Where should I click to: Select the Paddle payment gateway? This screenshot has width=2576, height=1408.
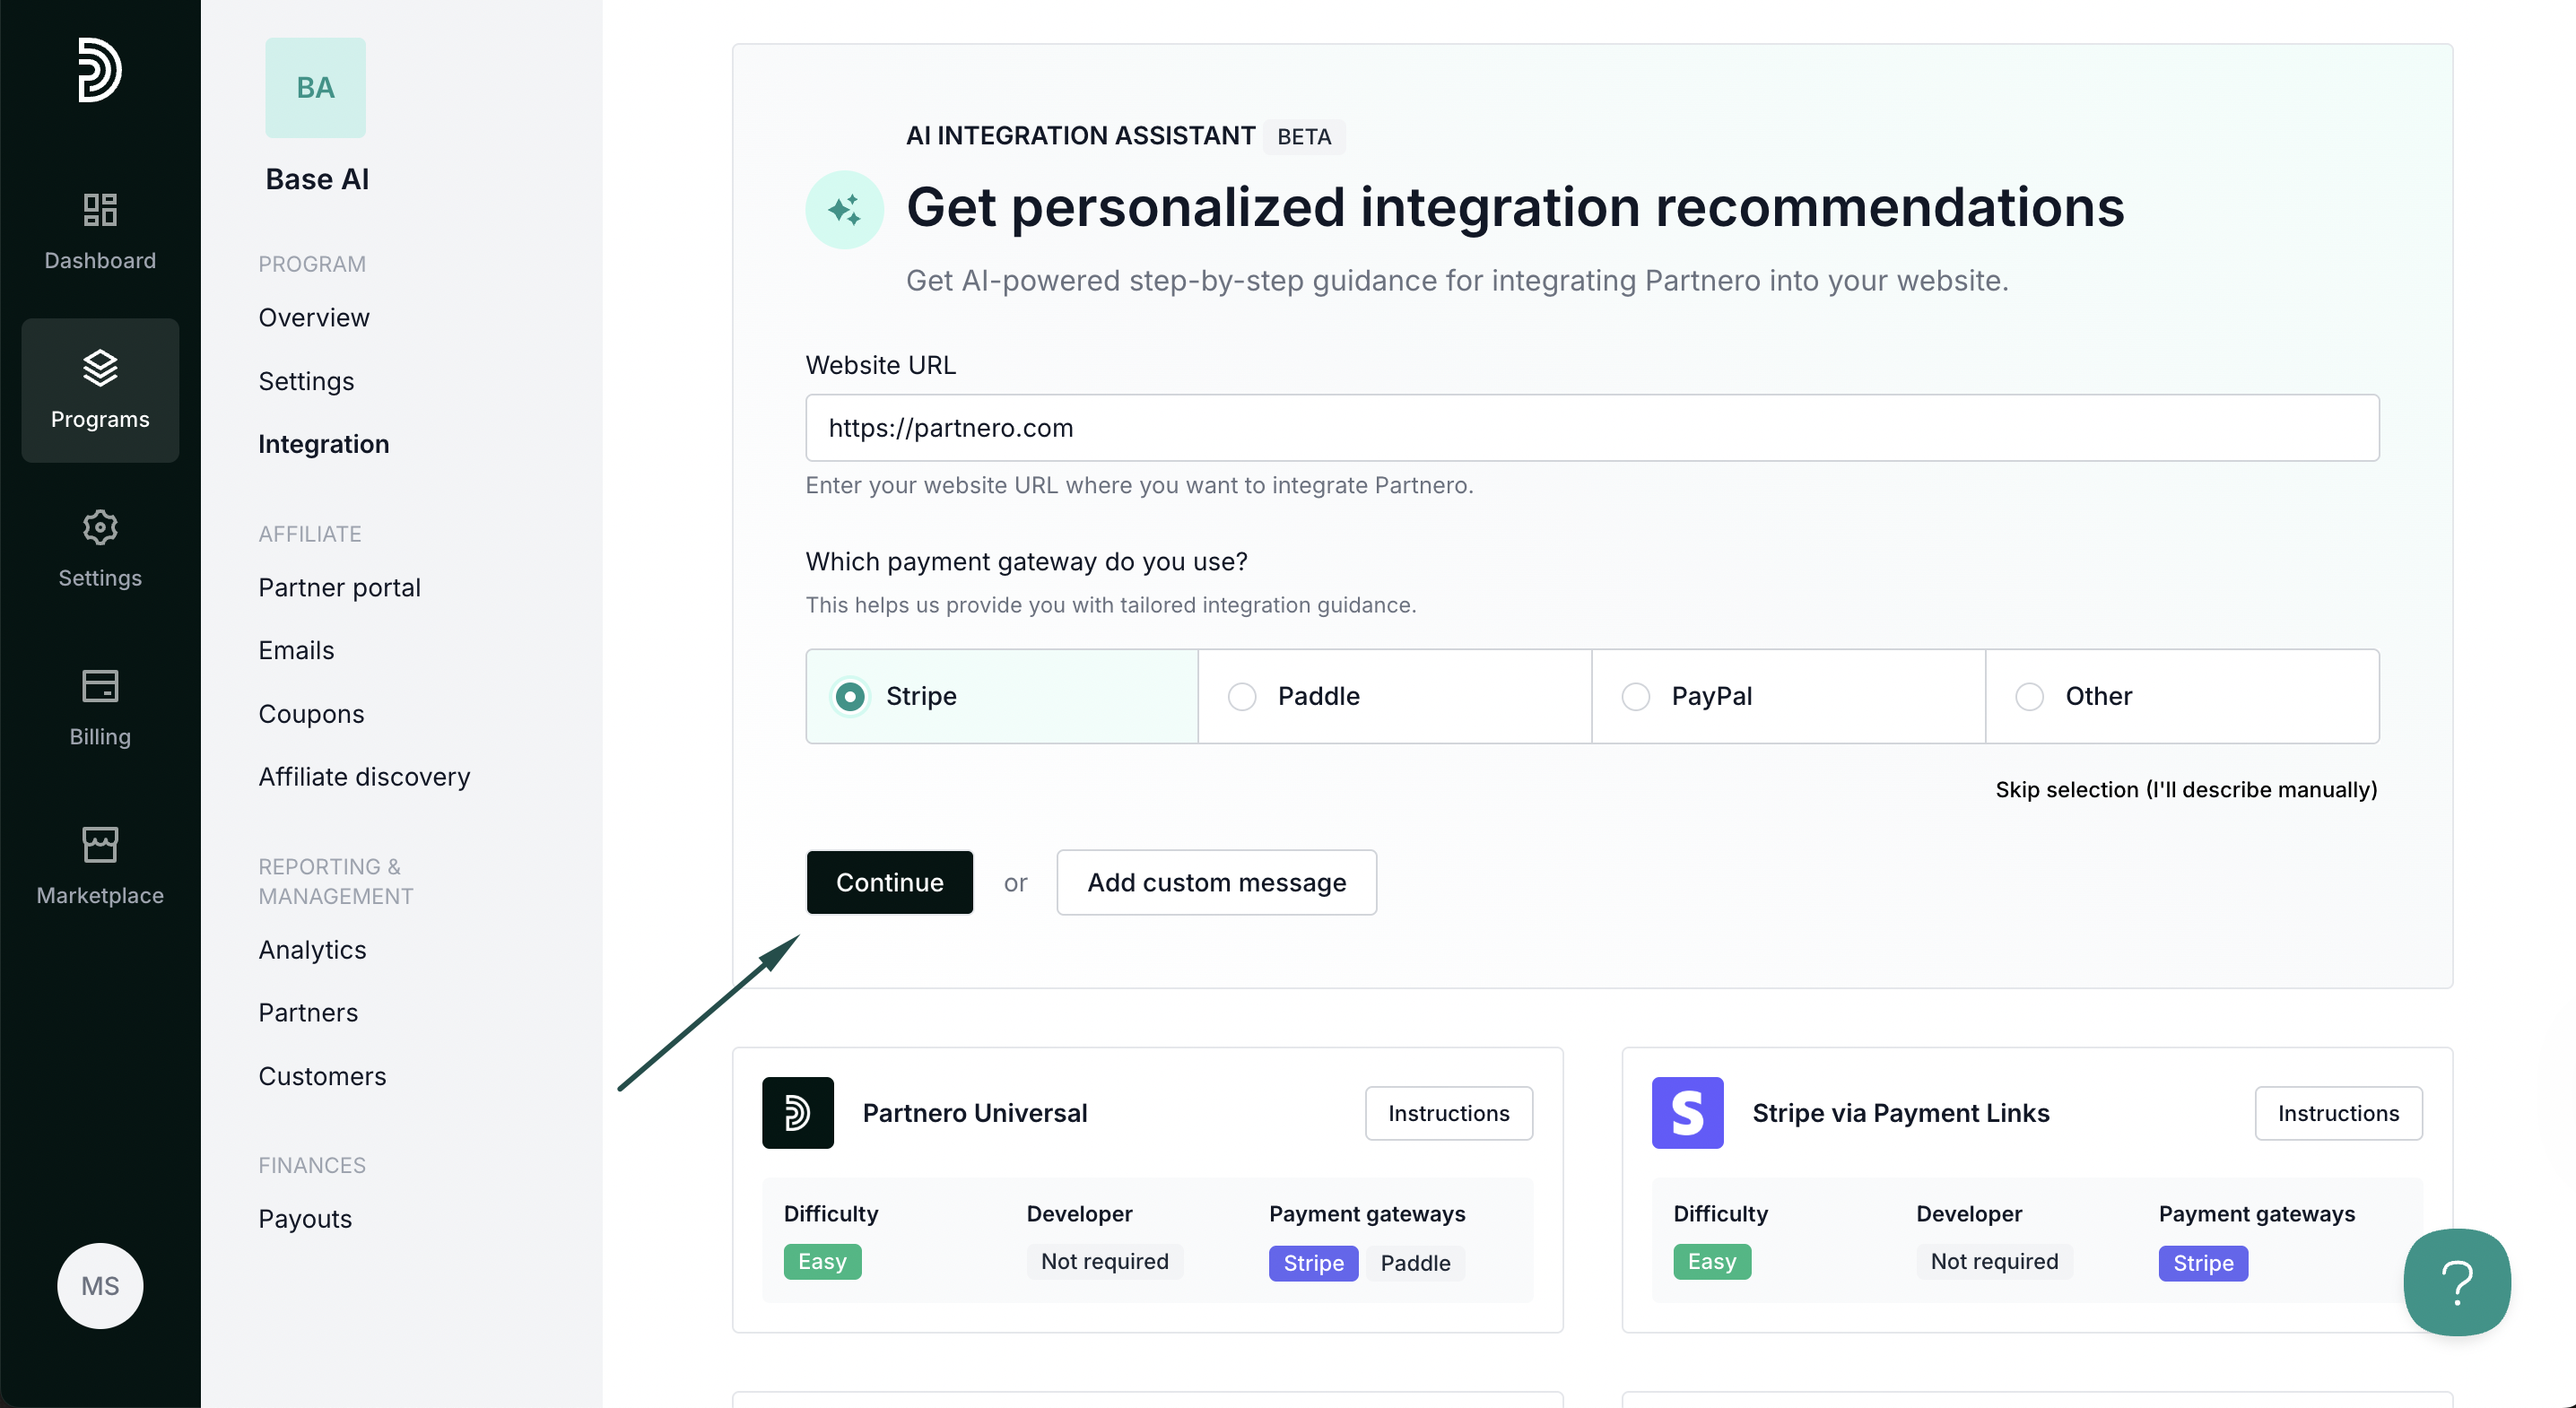tap(1395, 696)
